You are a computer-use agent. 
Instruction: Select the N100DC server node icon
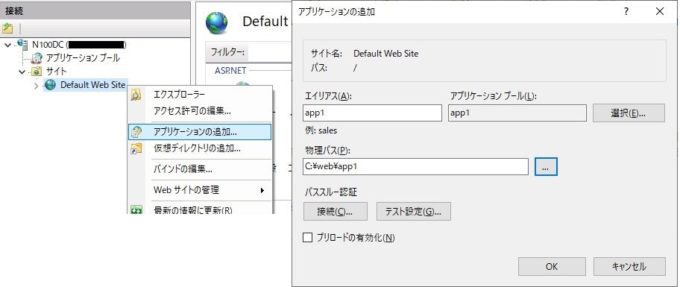click(x=22, y=44)
